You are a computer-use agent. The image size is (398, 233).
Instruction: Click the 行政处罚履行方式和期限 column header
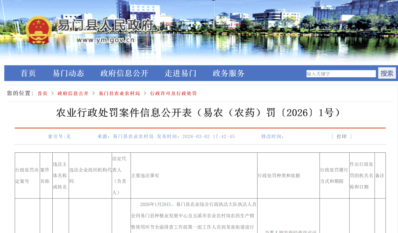(334, 176)
